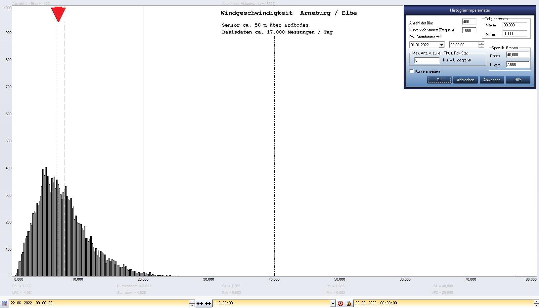Open the Ppk-Startdatum date dropdown

(441, 45)
